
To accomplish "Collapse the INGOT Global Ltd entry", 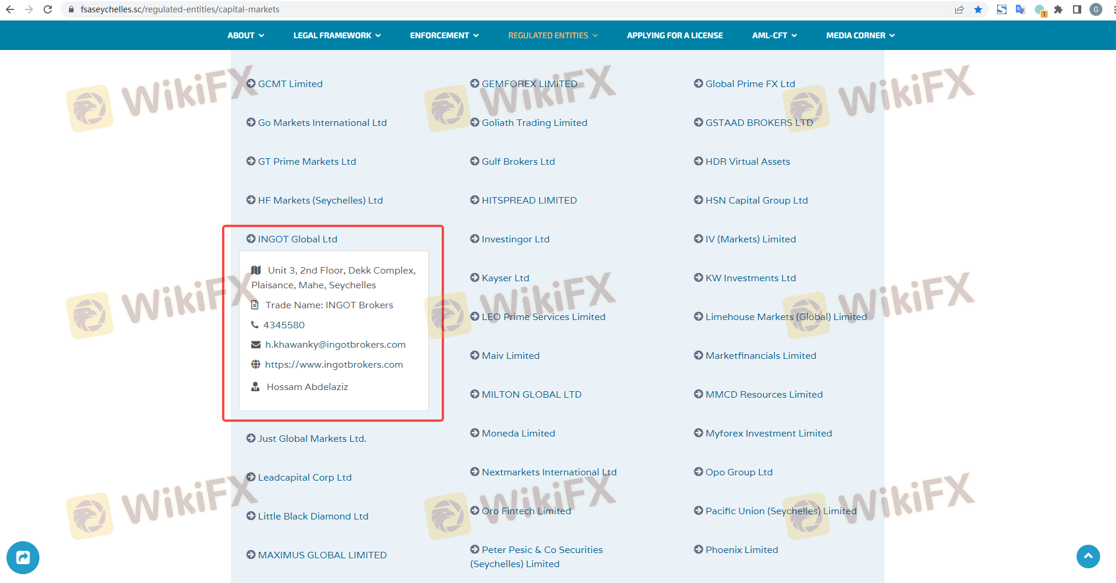I will 297,239.
